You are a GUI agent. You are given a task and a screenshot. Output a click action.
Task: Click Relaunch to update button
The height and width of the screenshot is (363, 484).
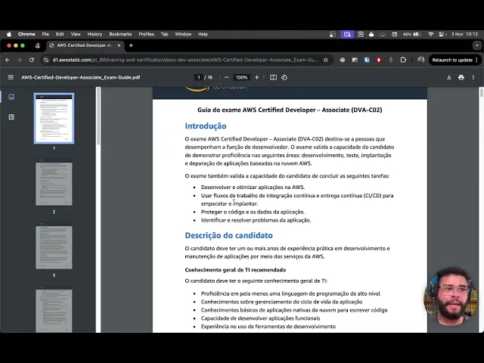(x=455, y=60)
